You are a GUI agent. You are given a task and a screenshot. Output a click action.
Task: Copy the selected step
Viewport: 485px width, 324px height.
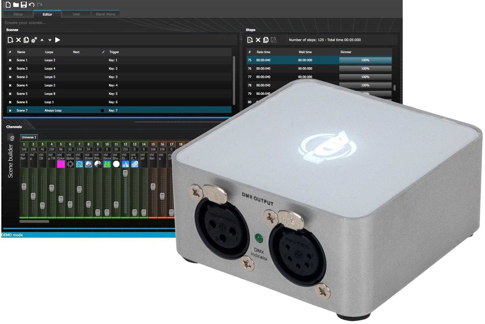click(x=265, y=40)
